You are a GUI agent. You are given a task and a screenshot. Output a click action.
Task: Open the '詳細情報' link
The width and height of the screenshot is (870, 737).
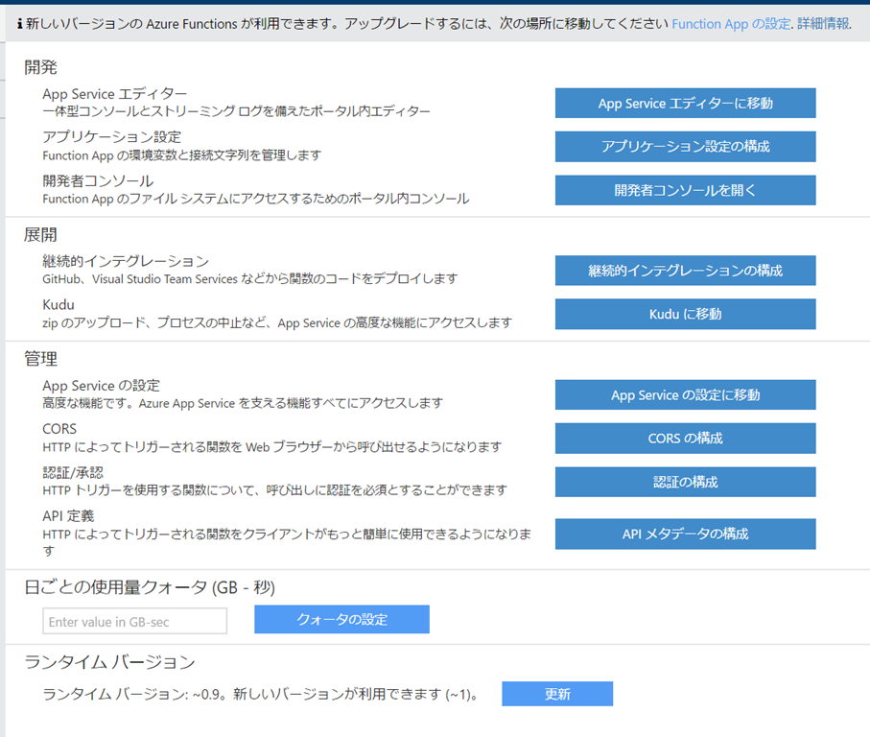pyautogui.click(x=823, y=24)
